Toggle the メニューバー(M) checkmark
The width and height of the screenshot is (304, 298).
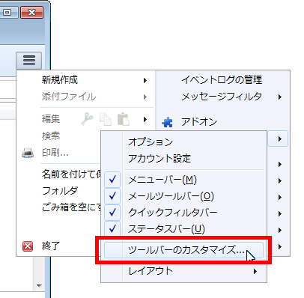tap(112, 180)
